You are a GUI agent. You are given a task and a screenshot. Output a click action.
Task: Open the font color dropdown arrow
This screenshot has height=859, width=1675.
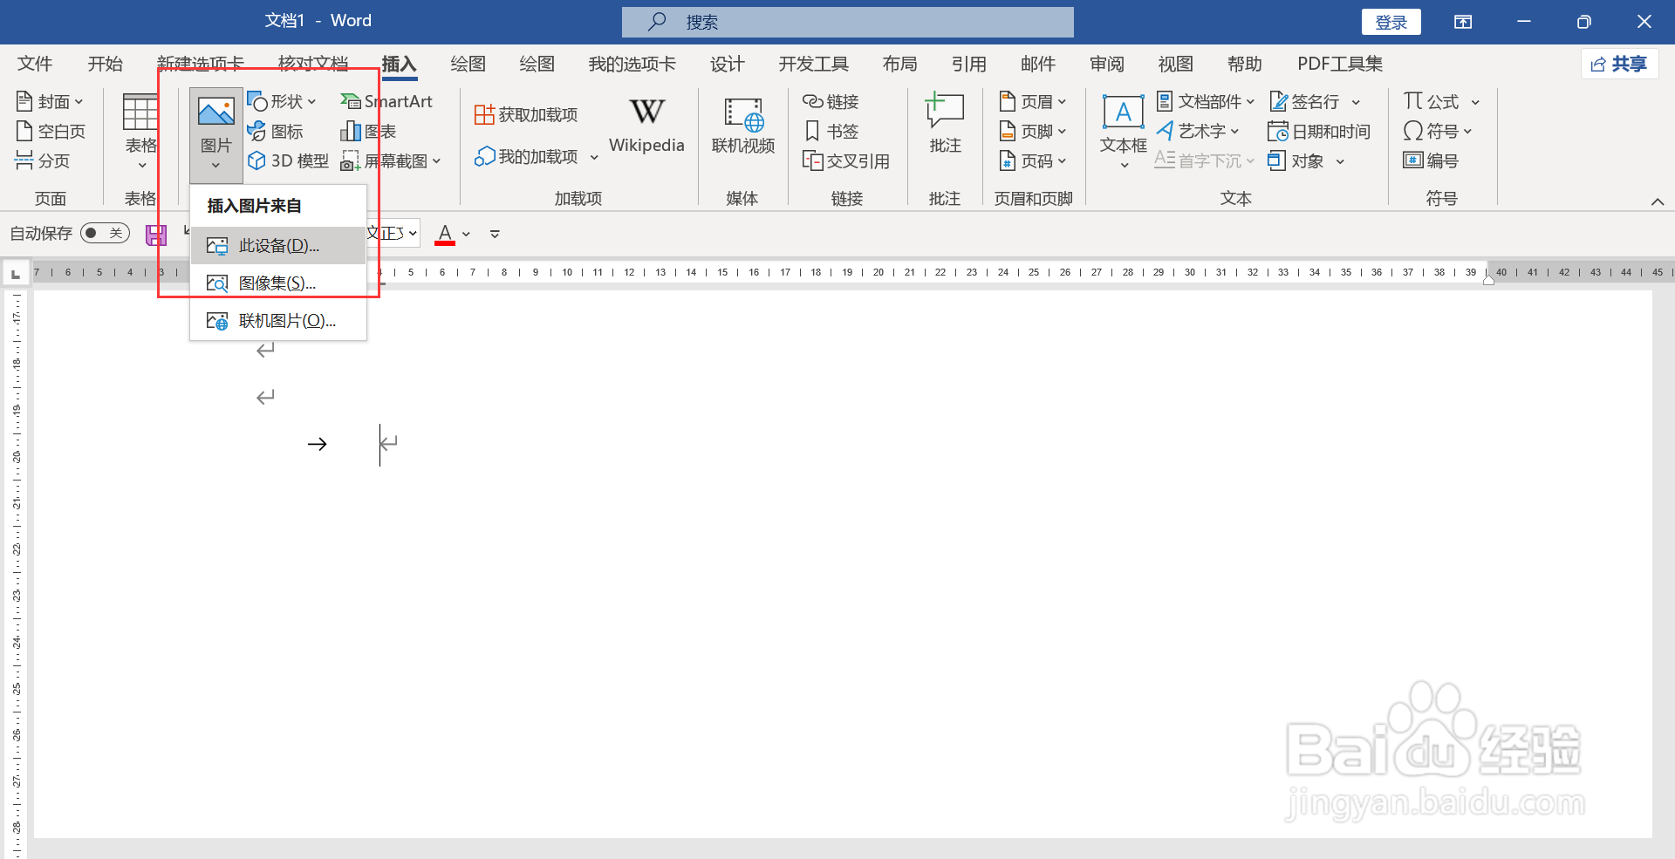click(467, 235)
